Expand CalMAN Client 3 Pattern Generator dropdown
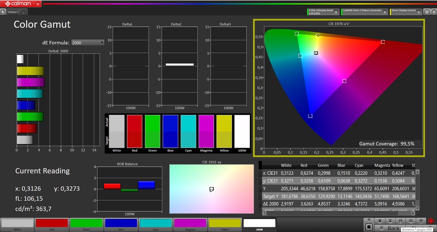Screen dimensions: 437x232 385,12
